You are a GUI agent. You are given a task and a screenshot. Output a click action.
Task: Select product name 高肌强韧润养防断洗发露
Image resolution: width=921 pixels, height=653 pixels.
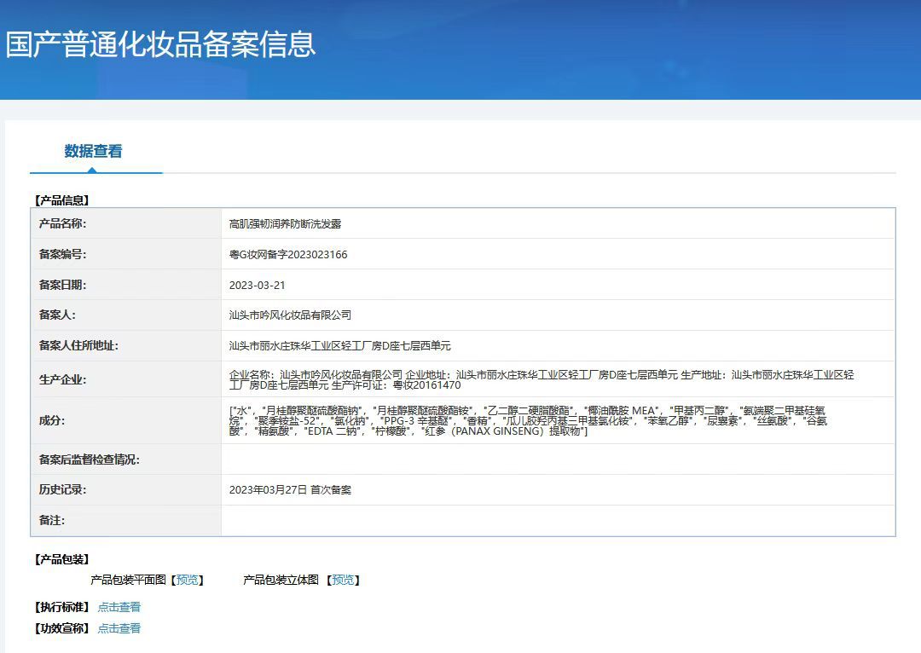285,223
